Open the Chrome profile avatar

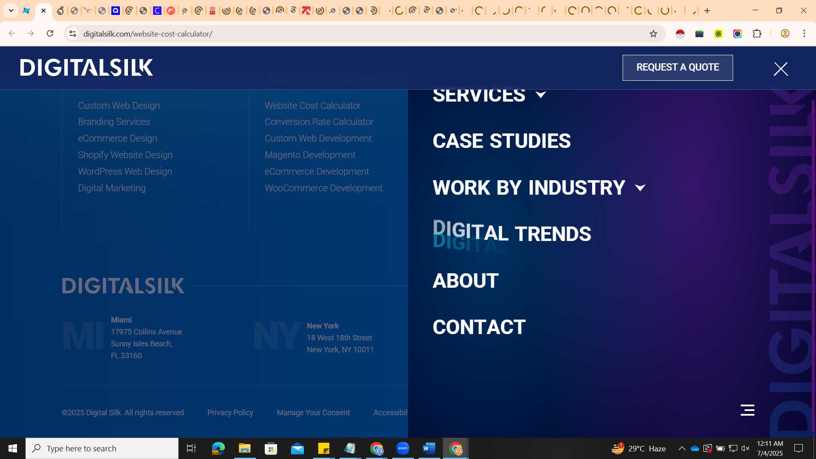point(785,34)
